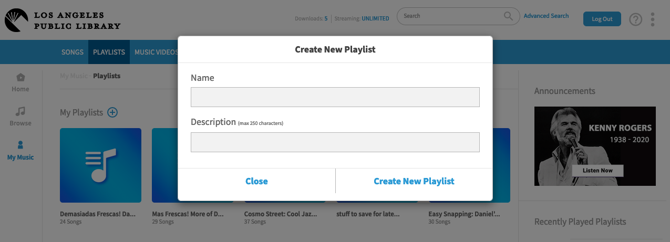The width and height of the screenshot is (670, 242).
Task: Click the Log Out button
Action: pyautogui.click(x=602, y=19)
